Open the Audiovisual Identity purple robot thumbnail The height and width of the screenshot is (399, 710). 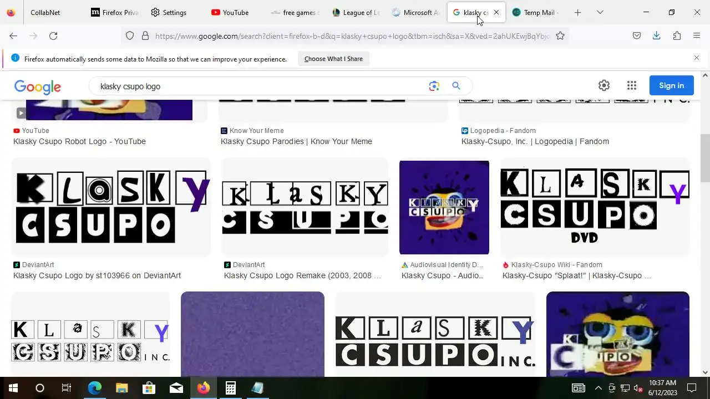[444, 207]
